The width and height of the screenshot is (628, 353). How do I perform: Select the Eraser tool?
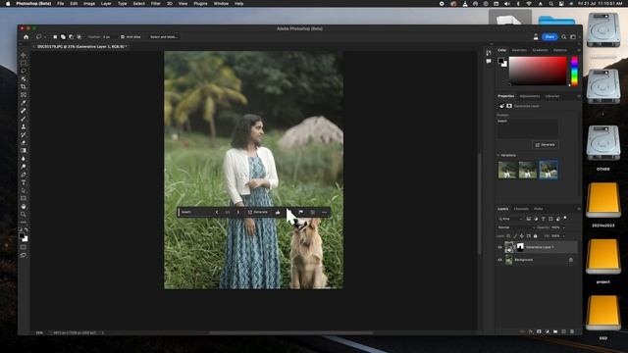point(24,143)
